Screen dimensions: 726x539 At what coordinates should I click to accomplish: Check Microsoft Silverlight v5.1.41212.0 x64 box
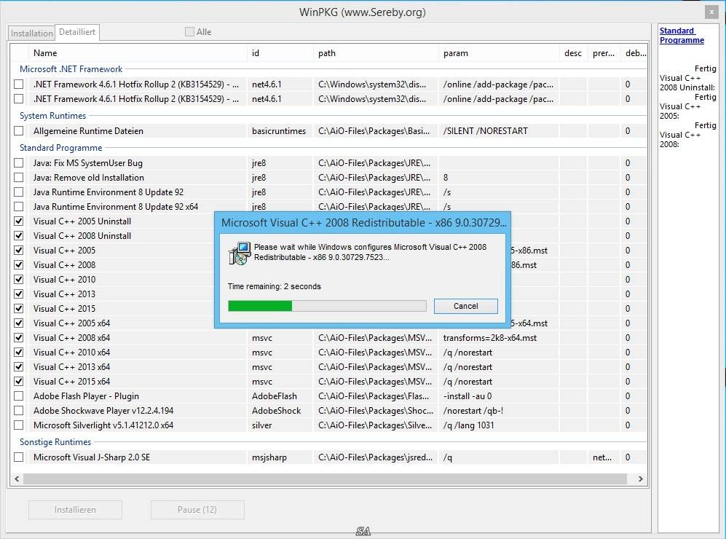(18, 425)
